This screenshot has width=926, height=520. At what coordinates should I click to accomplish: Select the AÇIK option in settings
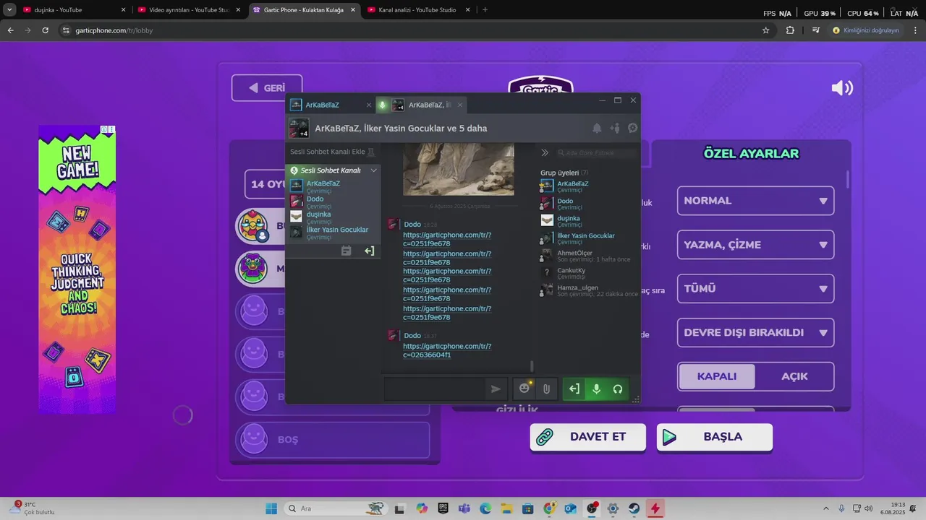(x=794, y=376)
